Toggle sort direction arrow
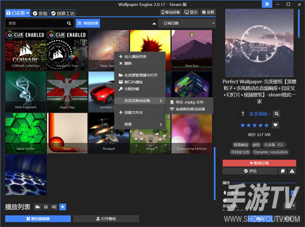The height and width of the screenshot is (227, 305). click(x=154, y=23)
